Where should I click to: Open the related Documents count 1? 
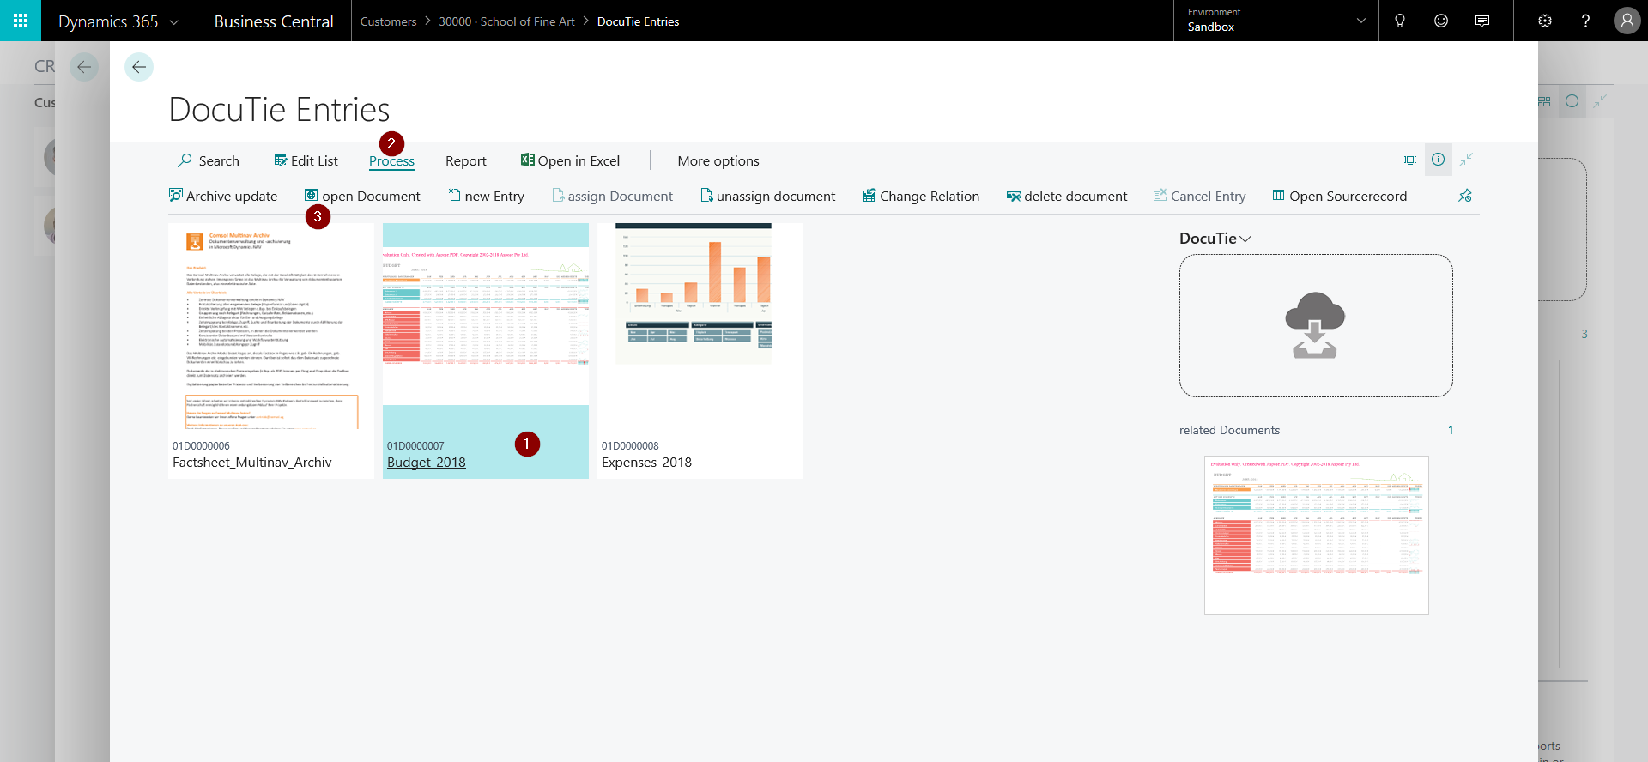pos(1451,430)
